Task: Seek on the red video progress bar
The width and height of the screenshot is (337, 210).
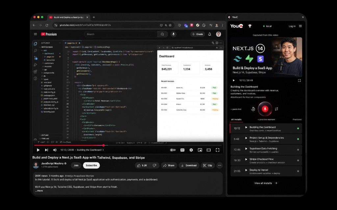Action: [x=129, y=145]
